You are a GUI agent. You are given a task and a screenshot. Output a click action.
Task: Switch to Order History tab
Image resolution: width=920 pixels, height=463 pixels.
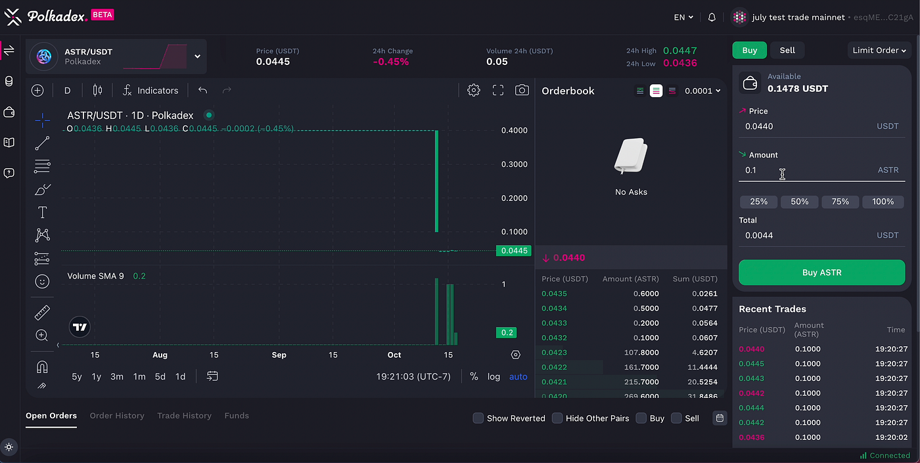pyautogui.click(x=117, y=416)
